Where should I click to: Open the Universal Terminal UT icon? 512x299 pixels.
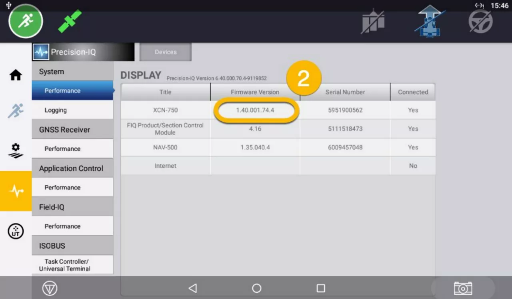16,231
